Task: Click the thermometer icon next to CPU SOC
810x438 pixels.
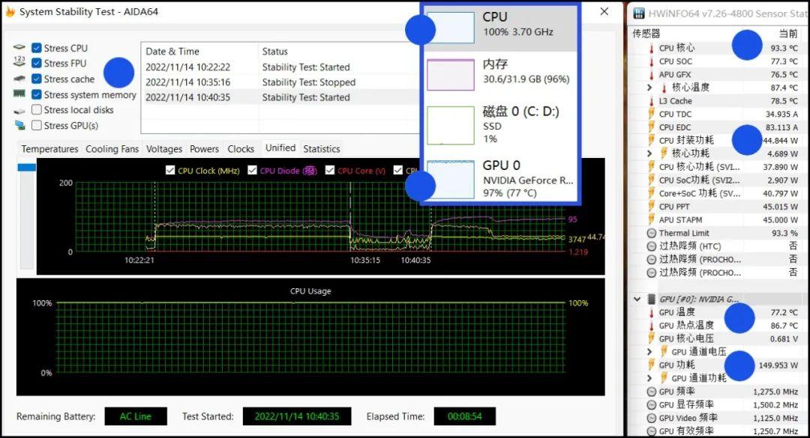Action: 651,61
